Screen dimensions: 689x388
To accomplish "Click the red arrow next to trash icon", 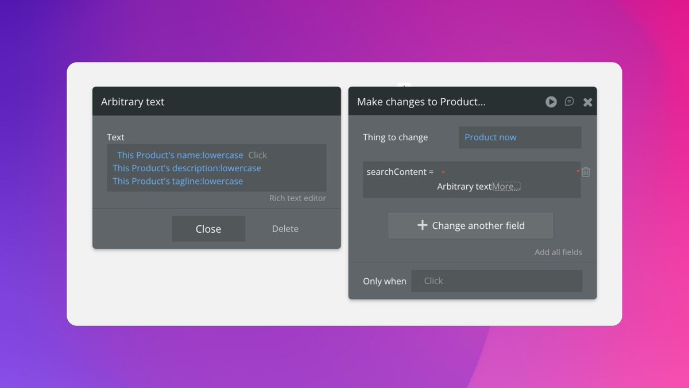I will click(578, 172).
